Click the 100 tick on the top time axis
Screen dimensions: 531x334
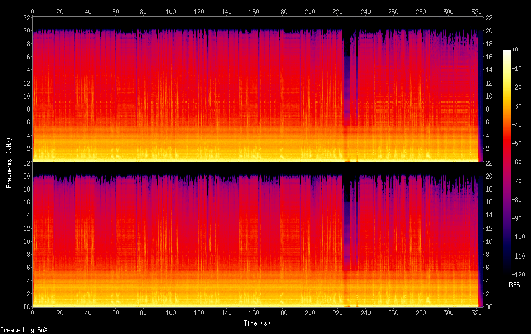tap(171, 11)
